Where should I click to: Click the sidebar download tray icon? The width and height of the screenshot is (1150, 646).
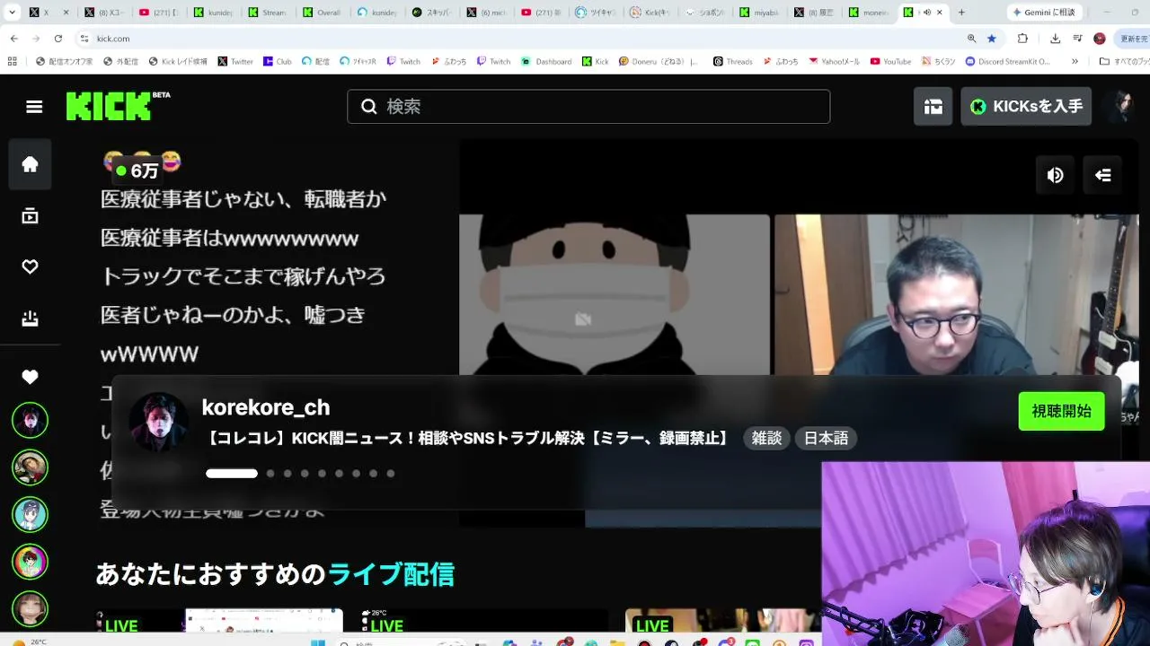point(31,318)
